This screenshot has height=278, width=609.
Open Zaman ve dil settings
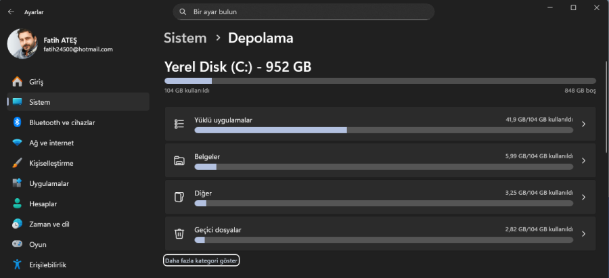[x=49, y=224]
